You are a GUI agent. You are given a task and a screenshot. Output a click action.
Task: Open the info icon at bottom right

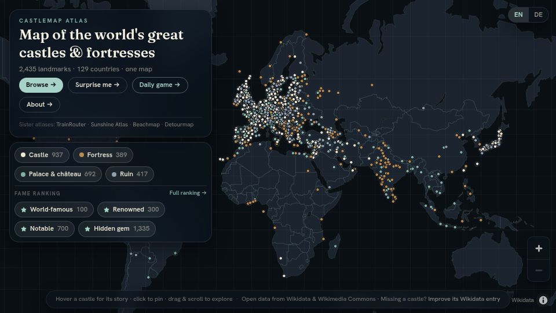pyautogui.click(x=543, y=300)
